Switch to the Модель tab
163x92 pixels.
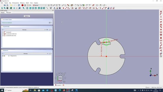[3, 13]
